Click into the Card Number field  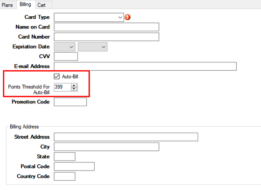(x=107, y=37)
